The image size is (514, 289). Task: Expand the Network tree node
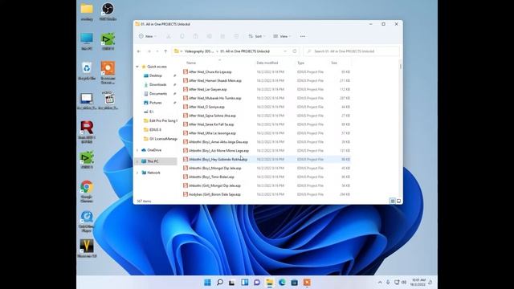(137, 173)
